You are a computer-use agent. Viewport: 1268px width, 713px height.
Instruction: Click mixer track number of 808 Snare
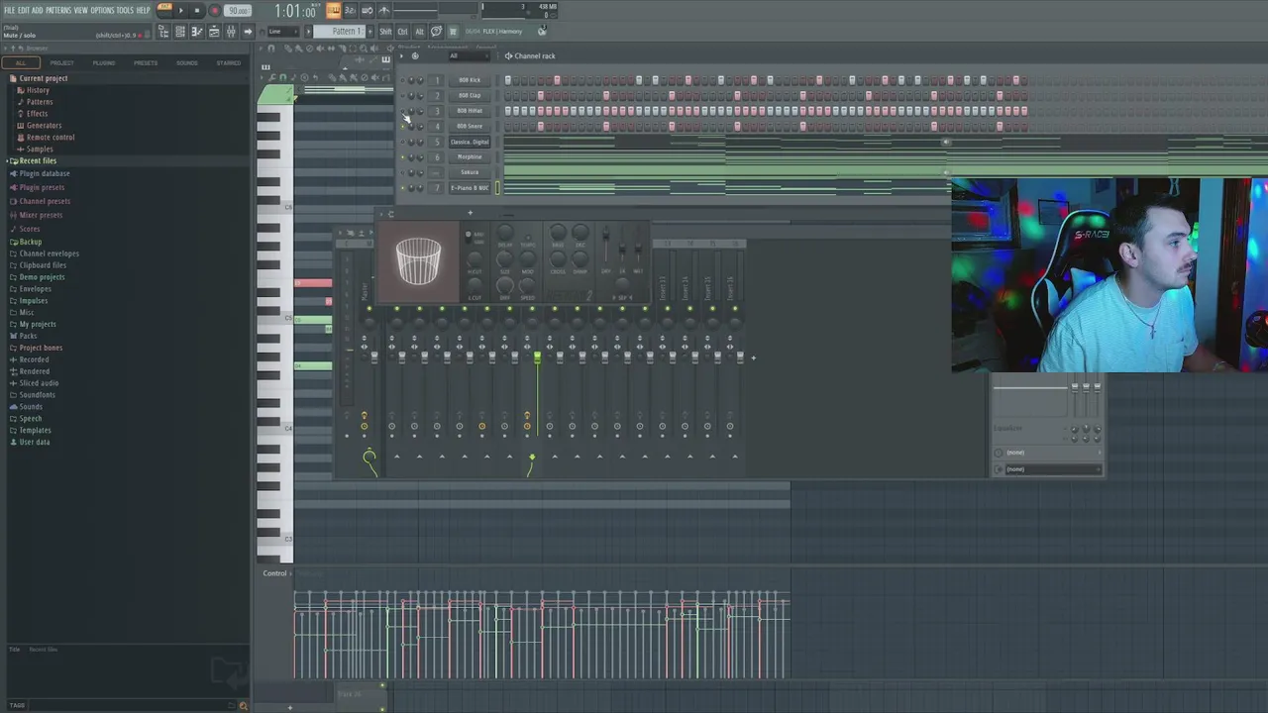(x=437, y=126)
